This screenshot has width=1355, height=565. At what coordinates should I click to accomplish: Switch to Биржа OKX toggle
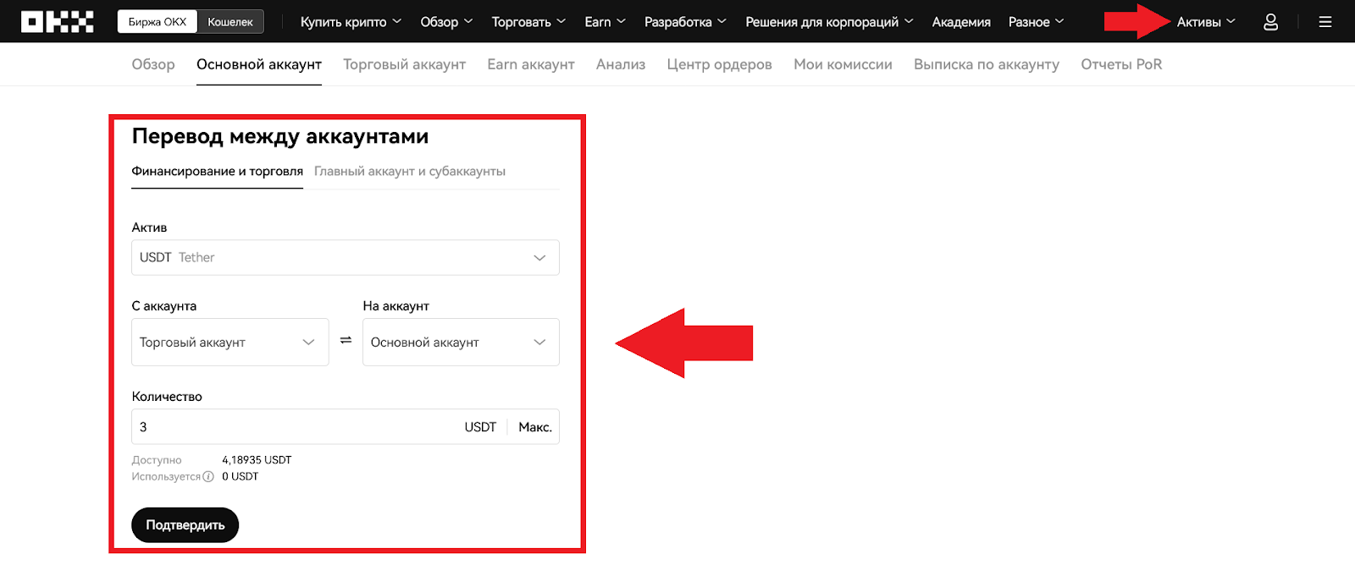[x=158, y=22]
